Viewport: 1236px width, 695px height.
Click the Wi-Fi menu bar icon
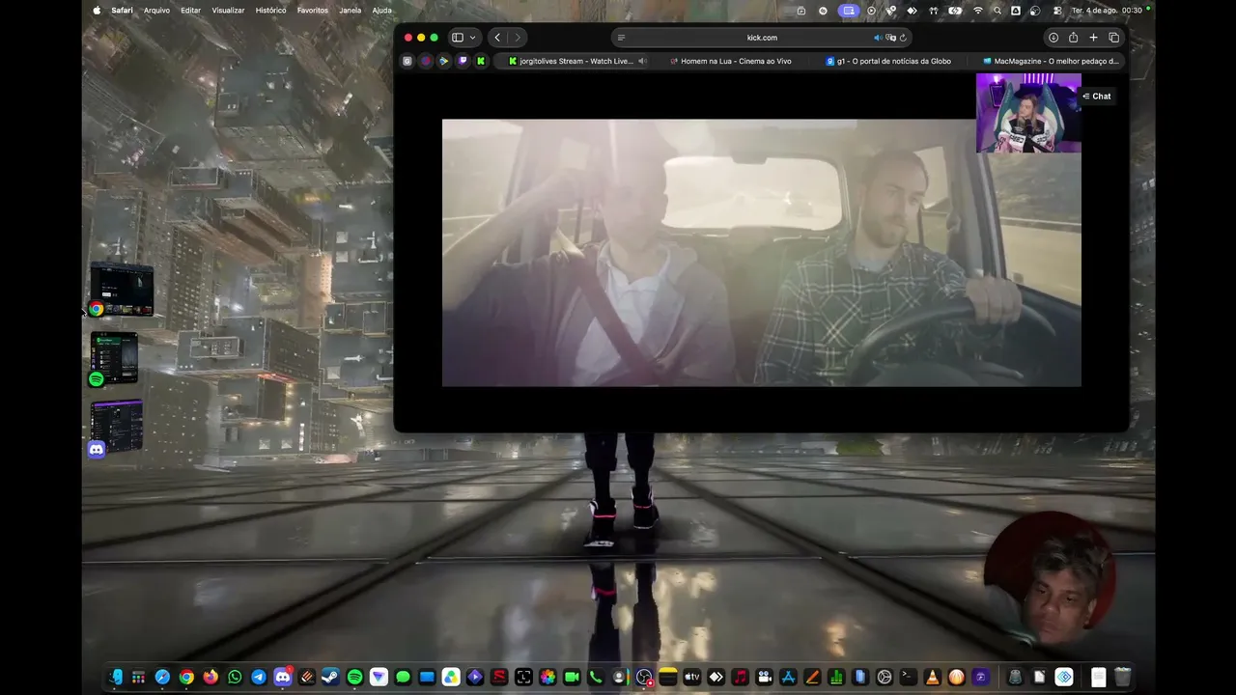pyautogui.click(x=978, y=11)
